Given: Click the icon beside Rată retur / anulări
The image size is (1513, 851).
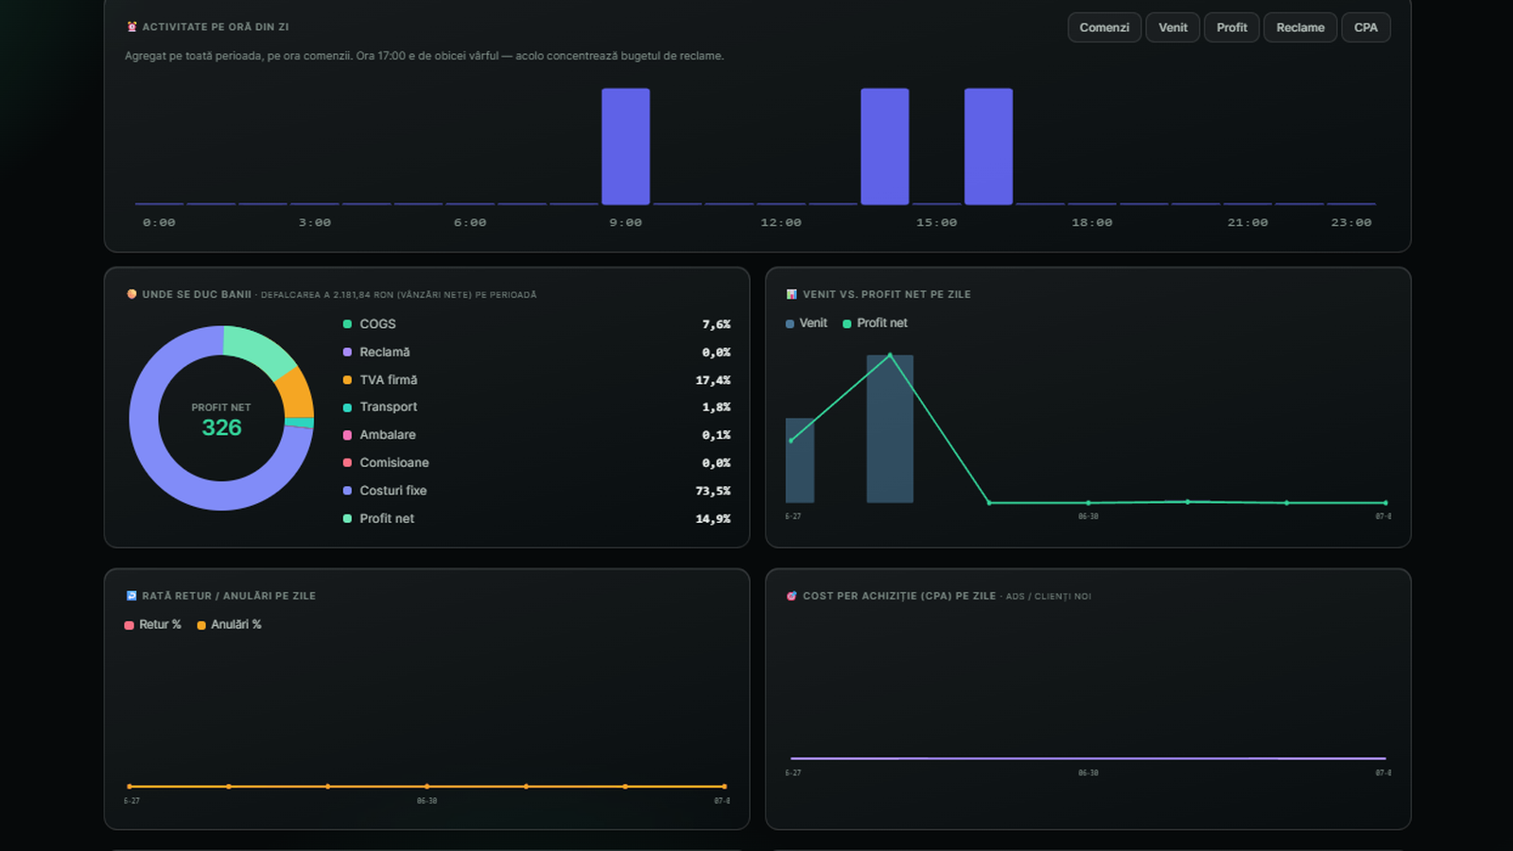Looking at the screenshot, I should click(131, 596).
